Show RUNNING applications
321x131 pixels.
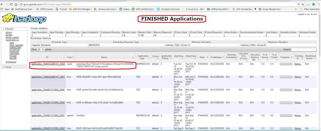point(14,52)
